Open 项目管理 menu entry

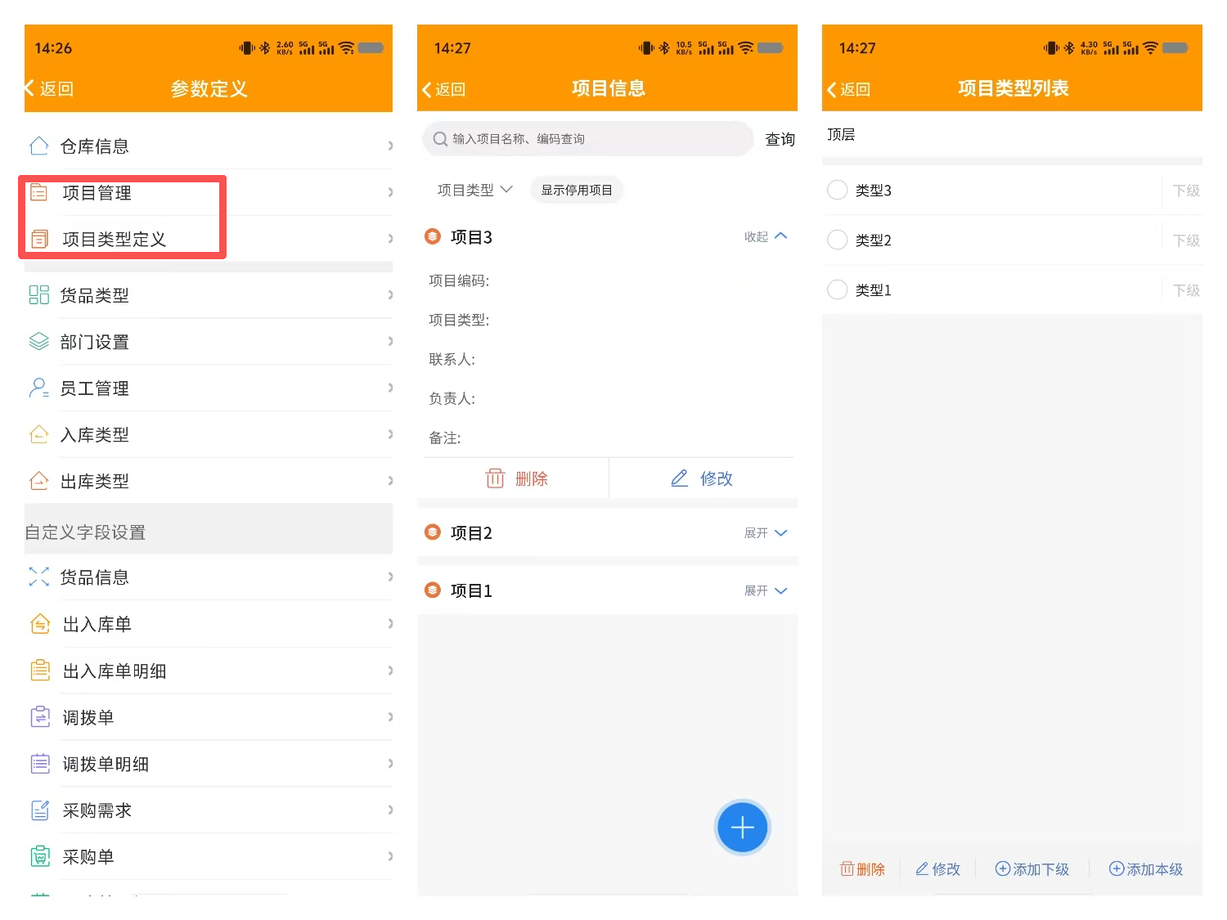pyautogui.click(x=209, y=192)
